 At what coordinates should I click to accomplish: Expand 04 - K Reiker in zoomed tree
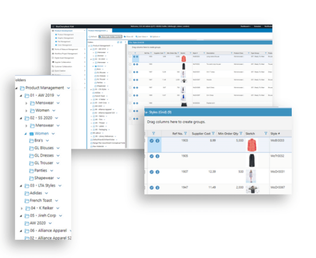[22, 209]
